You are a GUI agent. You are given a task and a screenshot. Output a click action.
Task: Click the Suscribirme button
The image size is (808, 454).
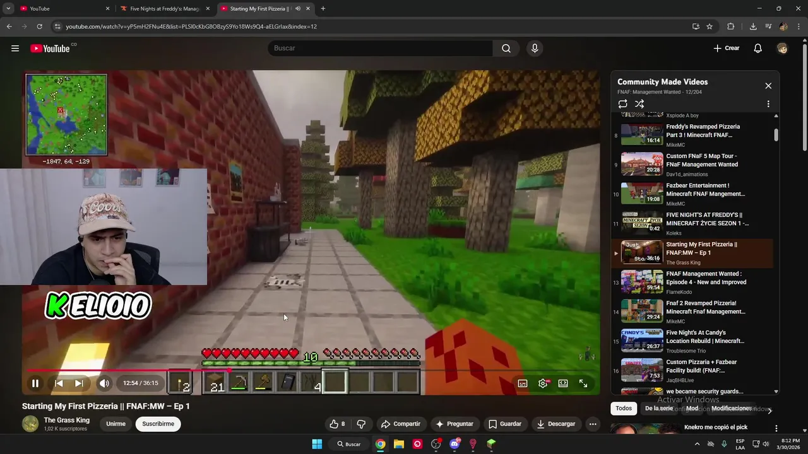coord(158,424)
